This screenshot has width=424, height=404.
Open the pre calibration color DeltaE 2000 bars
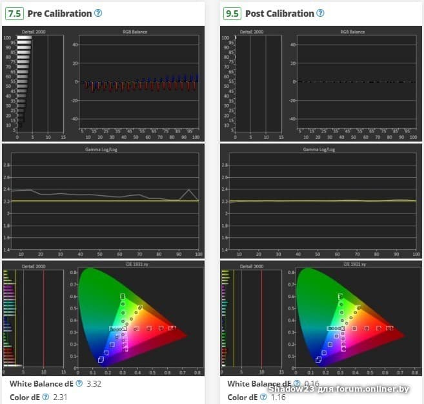(x=34, y=319)
